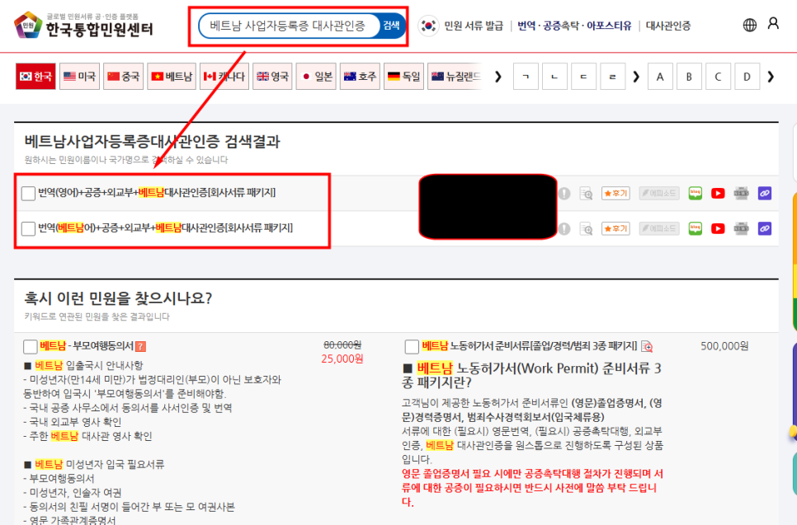Open the blog icon in 번역(영어) row

tap(695, 194)
